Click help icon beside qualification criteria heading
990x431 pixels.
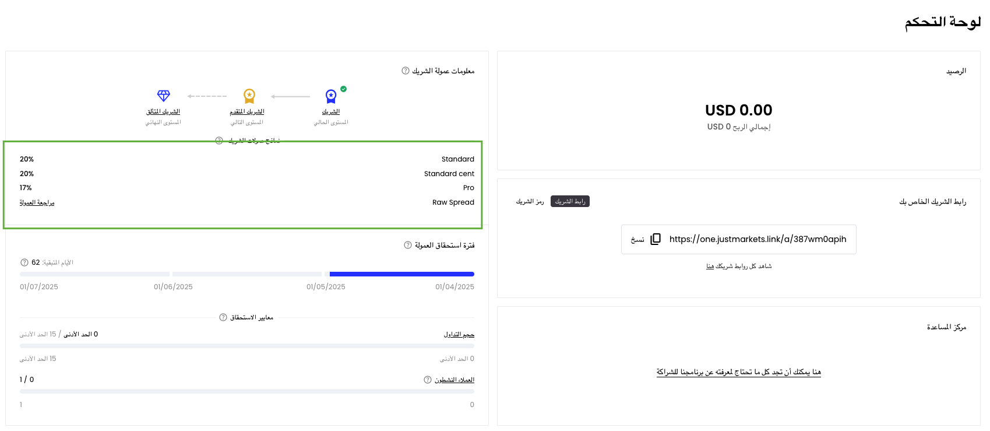(223, 317)
